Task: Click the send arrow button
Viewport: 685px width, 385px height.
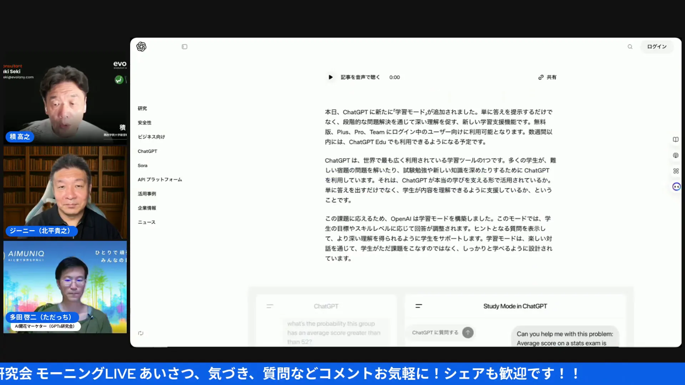Action: tap(468, 333)
